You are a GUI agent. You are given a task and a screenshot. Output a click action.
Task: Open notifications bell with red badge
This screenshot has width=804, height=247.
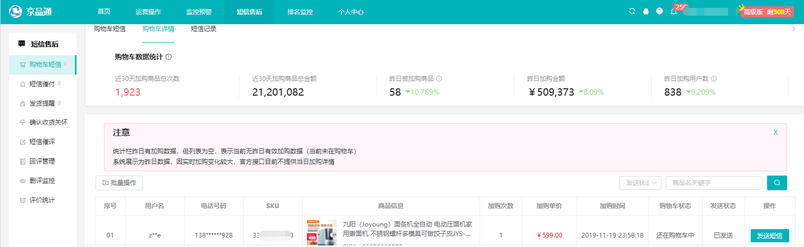674,11
